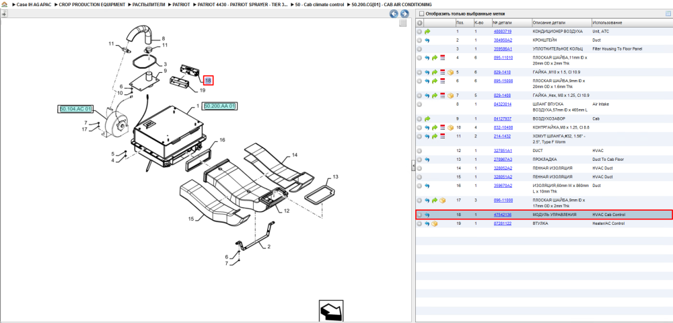Collapse the panel using the splitter handle
Image resolution: width=673 pixels, height=323 pixels.
pyautogui.click(x=413, y=165)
